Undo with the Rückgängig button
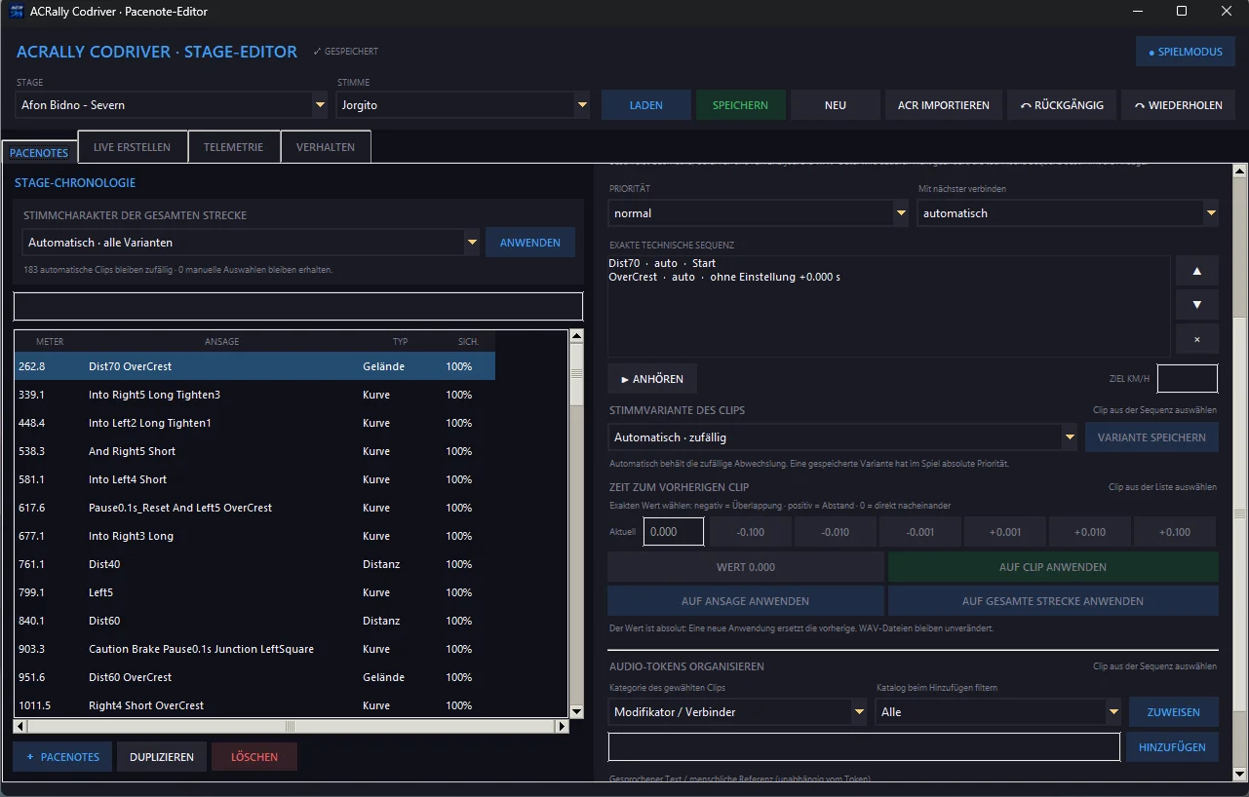Viewport: 1249px width, 797px height. [1062, 105]
